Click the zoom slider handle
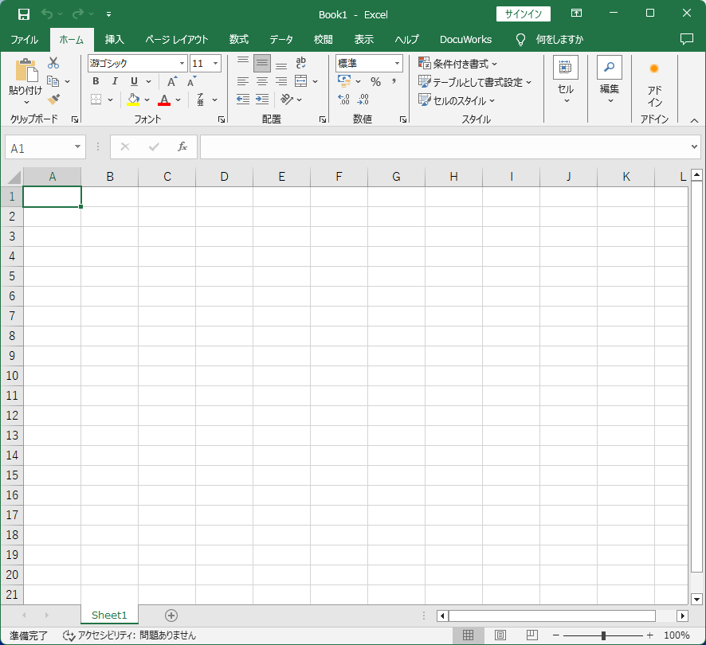 603,635
